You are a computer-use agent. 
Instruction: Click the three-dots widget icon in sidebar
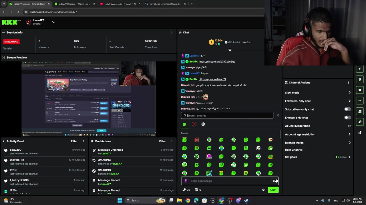(360, 133)
